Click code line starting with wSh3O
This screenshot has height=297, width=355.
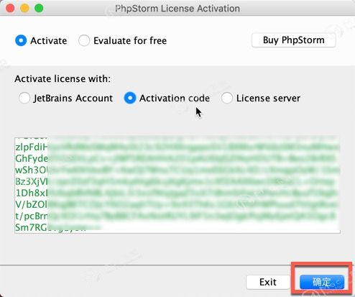point(177,170)
